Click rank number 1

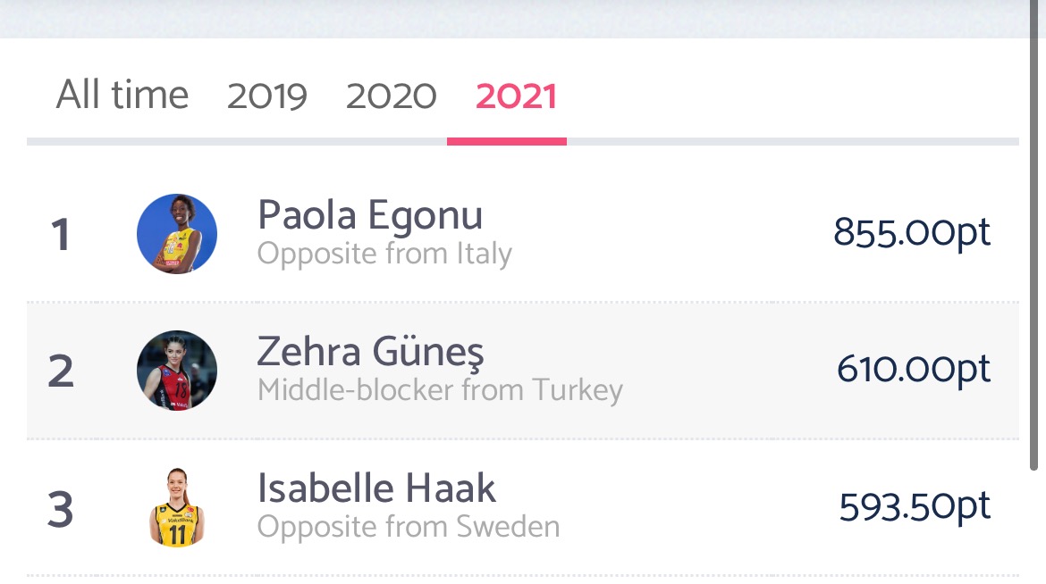(61, 235)
